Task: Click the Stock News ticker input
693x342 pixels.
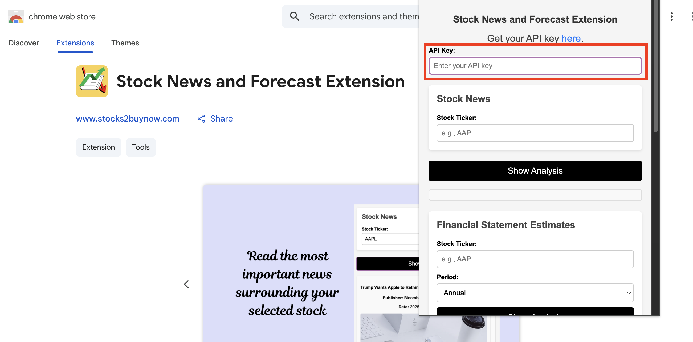Action: (535, 133)
